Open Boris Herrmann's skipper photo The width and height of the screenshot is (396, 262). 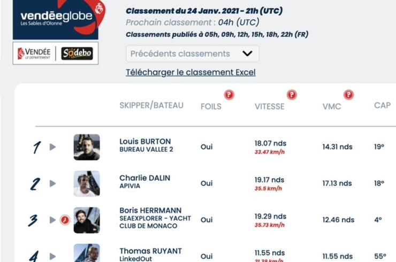(87, 220)
